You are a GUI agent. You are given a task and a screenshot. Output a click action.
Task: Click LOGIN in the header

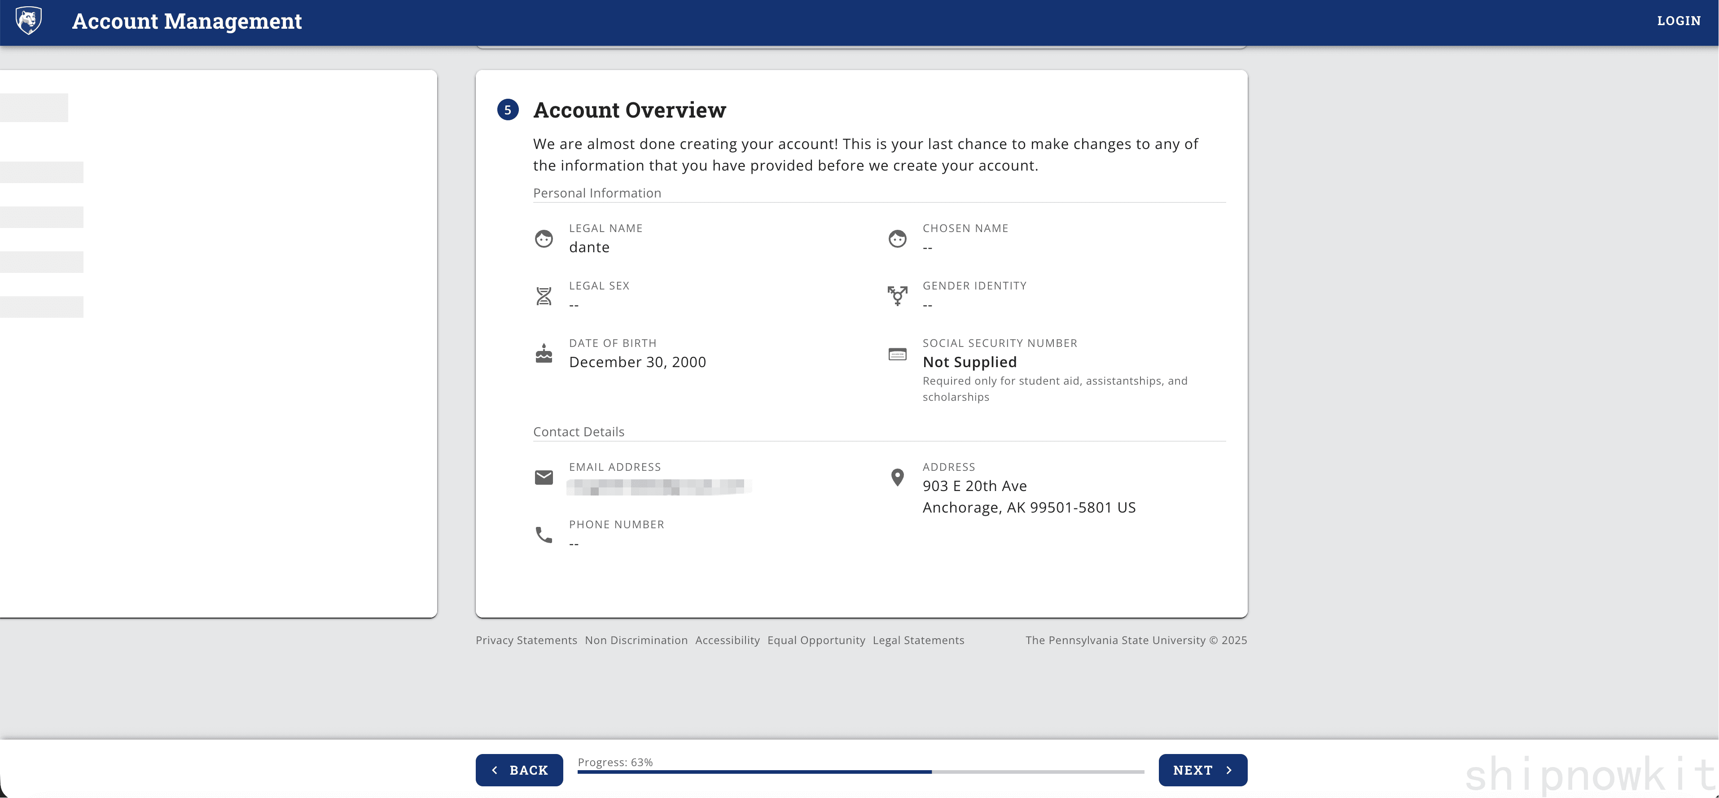[x=1679, y=21]
